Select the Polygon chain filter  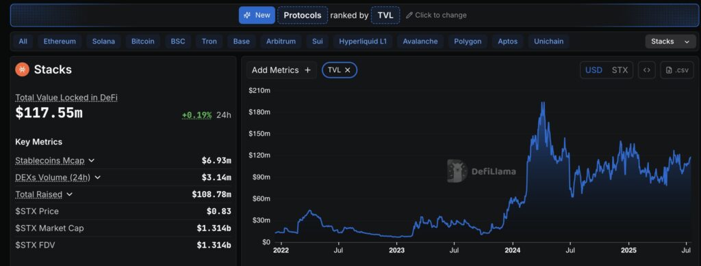pyautogui.click(x=468, y=42)
